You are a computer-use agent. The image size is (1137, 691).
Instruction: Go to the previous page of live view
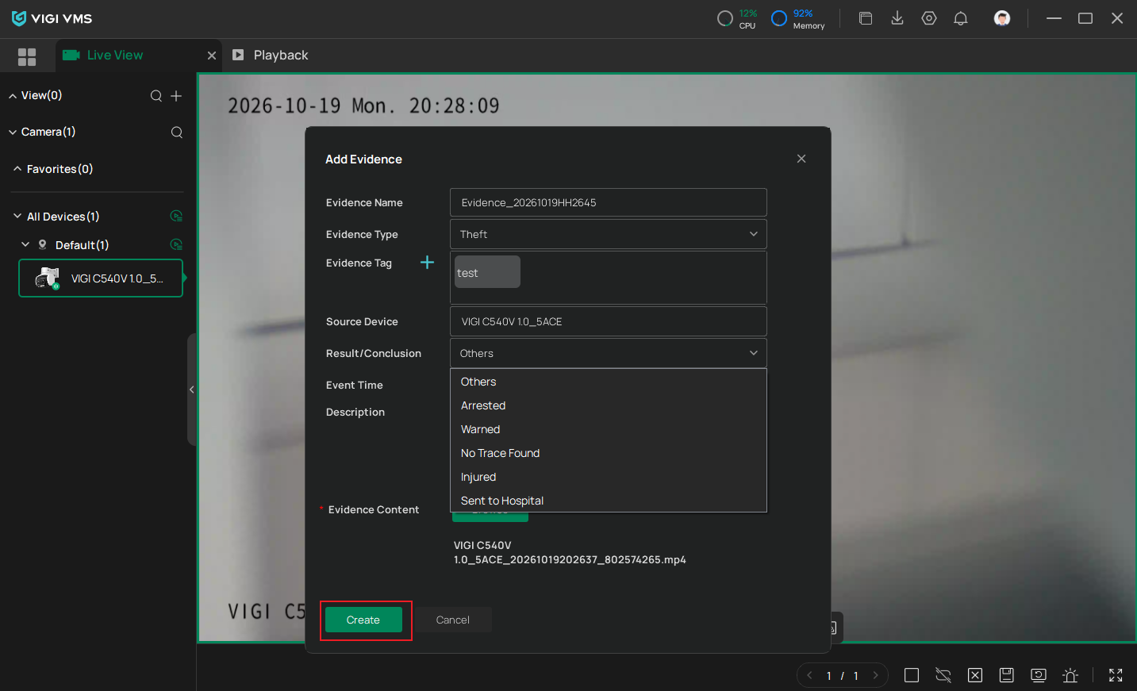click(x=809, y=675)
